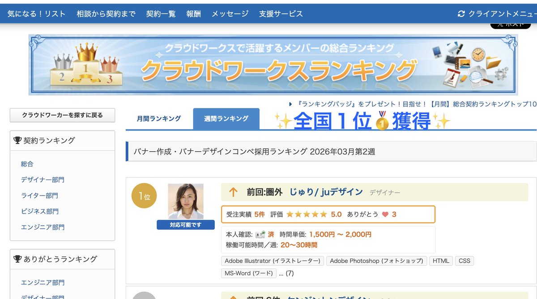This screenshot has height=299, width=537.
Task: Open デザイナー部門 under 契約ランキング
Action: tap(43, 180)
